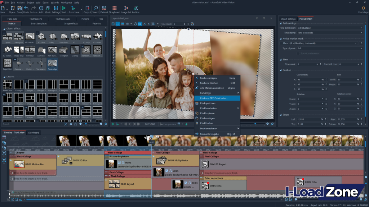This screenshot has height=207, width=369.
Task: Select the Ken Burns object effect
Action: pyautogui.click(x=52, y=50)
